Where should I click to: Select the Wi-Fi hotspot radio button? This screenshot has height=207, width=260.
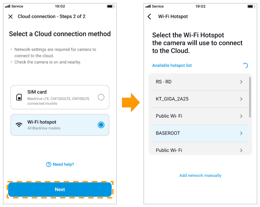101,125
